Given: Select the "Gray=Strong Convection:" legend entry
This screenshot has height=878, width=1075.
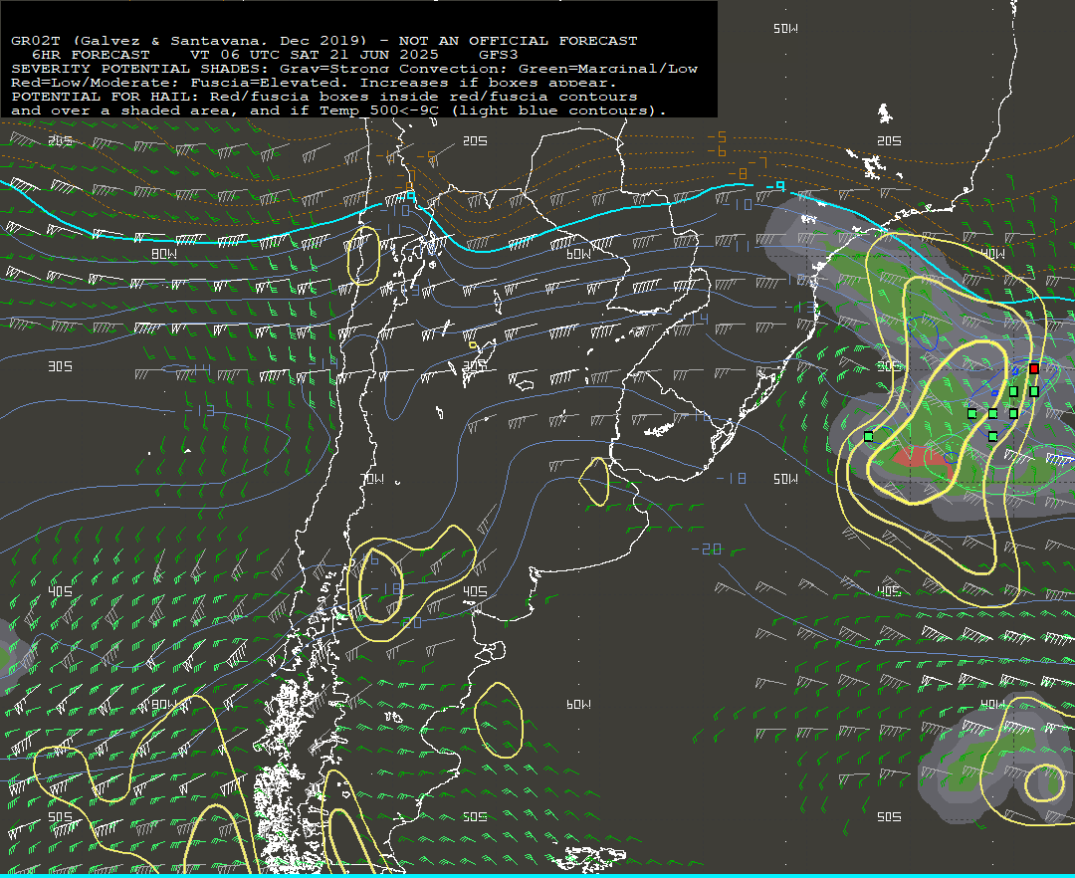Looking at the screenshot, I should coord(393,69).
